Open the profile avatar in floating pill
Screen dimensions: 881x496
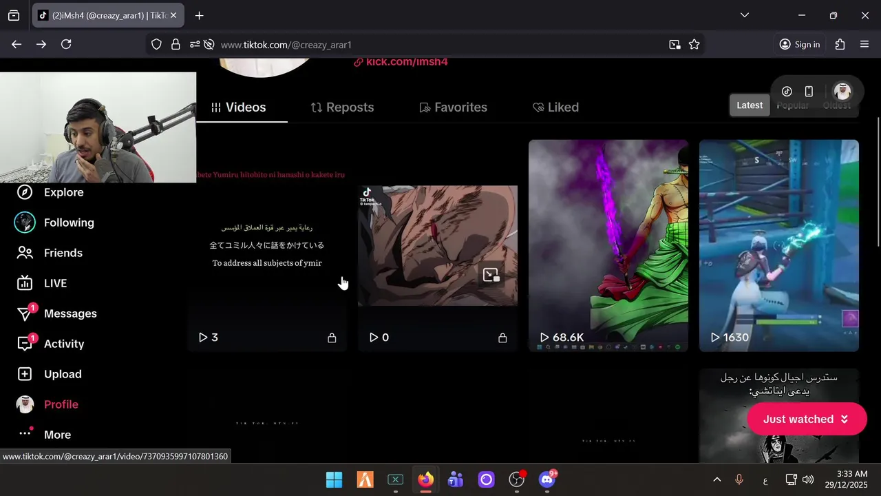[x=842, y=92]
